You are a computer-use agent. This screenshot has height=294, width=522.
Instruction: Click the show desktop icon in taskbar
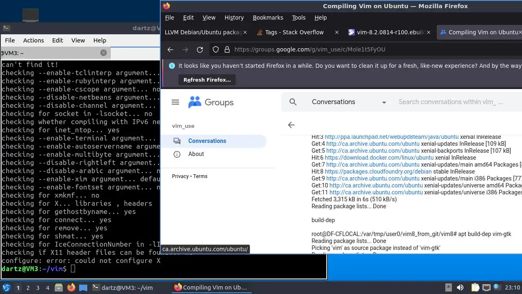coord(83,287)
